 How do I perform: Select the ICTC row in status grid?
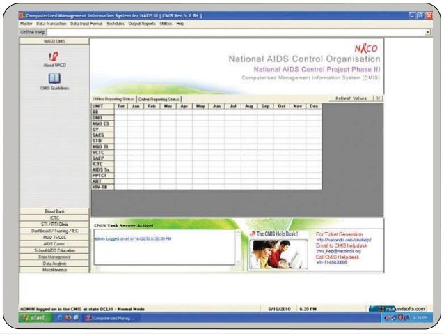103,164
